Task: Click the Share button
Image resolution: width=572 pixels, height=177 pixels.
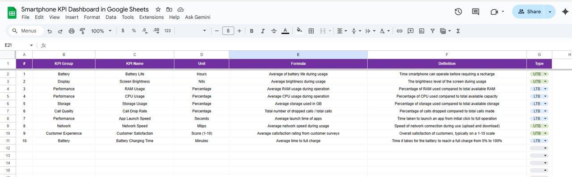Action: click(x=528, y=12)
